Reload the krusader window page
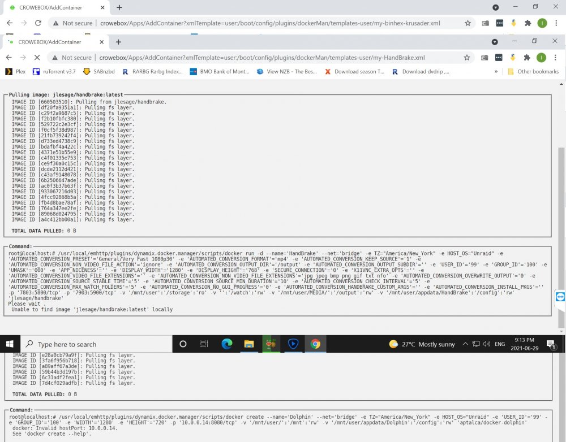This screenshot has height=442, width=566. [38, 23]
